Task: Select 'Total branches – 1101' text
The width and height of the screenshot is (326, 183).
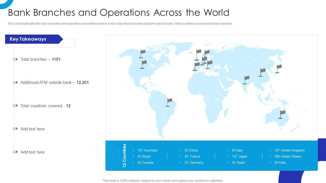Action: 40,59
